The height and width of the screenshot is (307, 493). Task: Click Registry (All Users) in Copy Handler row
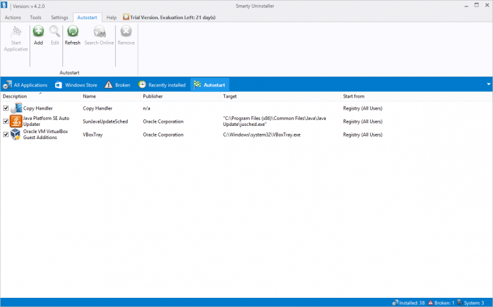point(363,108)
